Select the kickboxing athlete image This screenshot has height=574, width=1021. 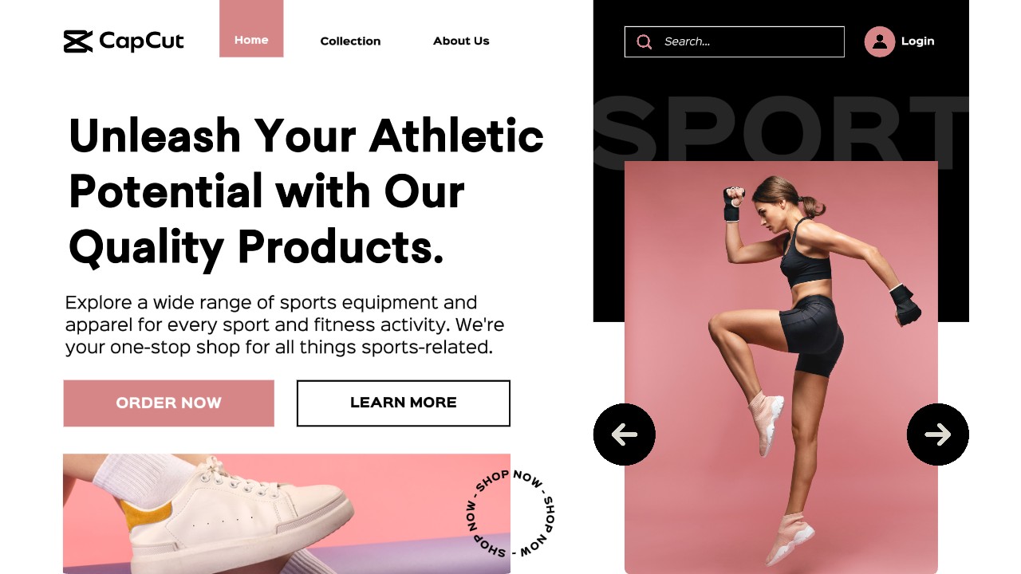point(781,368)
